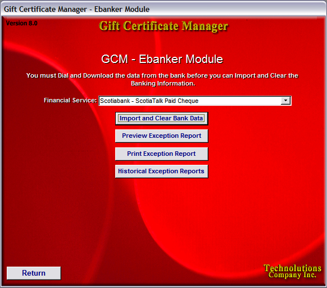
Task: Click the yellow Gift Certificate Manager logo
Action: pos(163,26)
